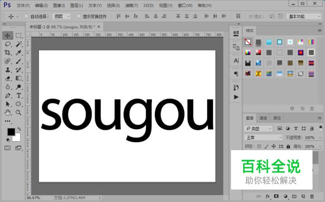Open the File menu
The width and height of the screenshot is (325, 202).
pyautogui.click(x=23, y=5)
